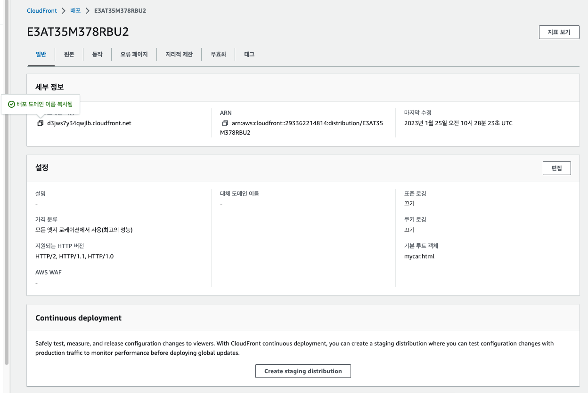Click the AWS WAF label

point(49,272)
